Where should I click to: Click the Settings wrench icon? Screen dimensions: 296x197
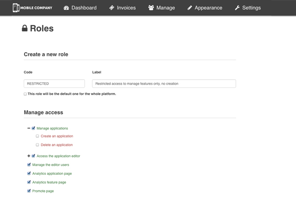point(237,8)
